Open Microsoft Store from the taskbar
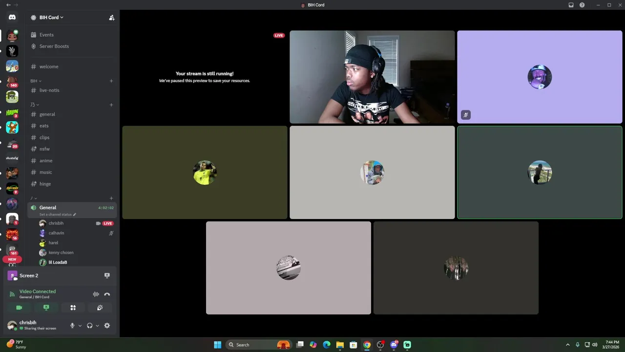Image resolution: width=625 pixels, height=352 pixels. pos(354,345)
